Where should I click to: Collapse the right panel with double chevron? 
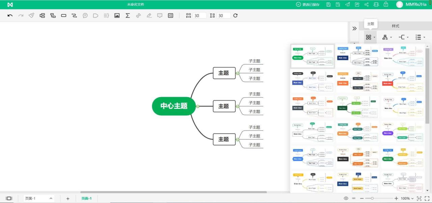354,28
